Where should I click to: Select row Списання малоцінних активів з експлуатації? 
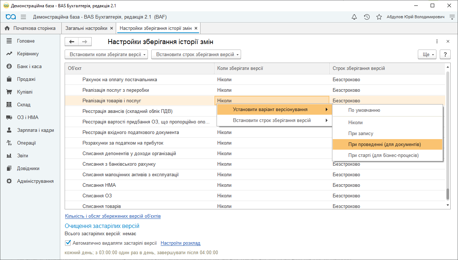coord(255,175)
